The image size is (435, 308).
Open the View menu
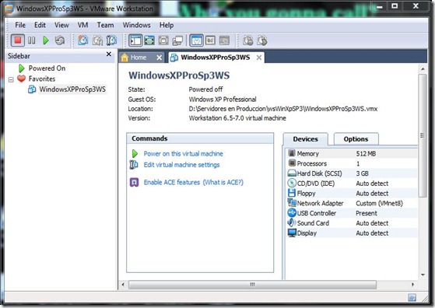click(x=61, y=25)
